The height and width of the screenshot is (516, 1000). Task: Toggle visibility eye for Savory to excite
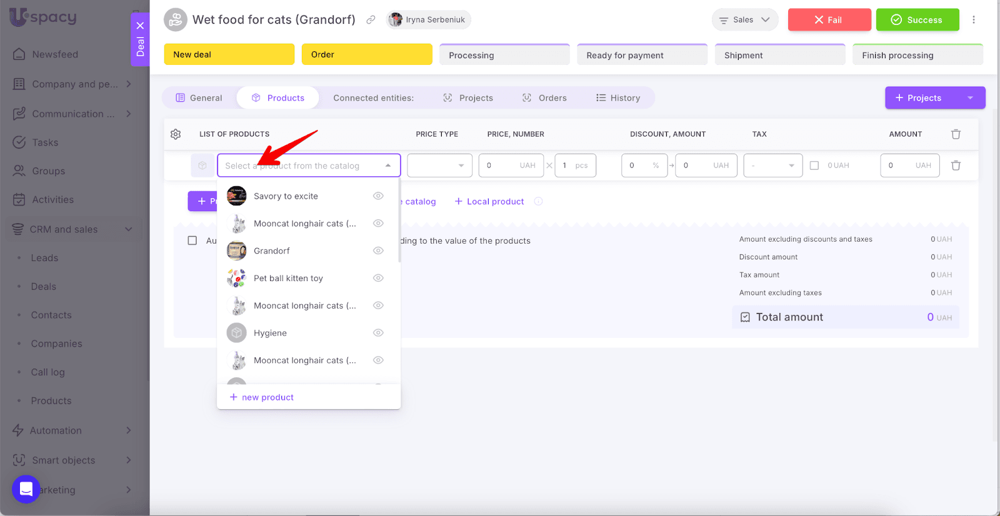click(378, 196)
